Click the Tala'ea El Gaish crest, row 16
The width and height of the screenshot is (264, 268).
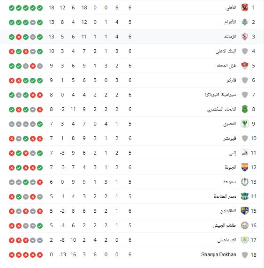(x=245, y=225)
